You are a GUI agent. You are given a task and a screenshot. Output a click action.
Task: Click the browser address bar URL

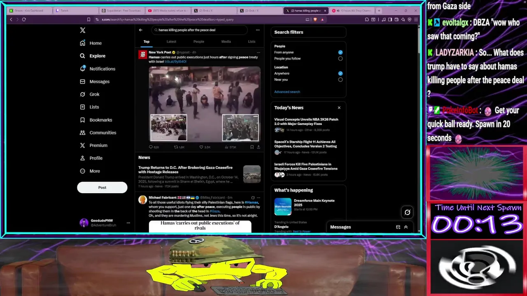168,19
